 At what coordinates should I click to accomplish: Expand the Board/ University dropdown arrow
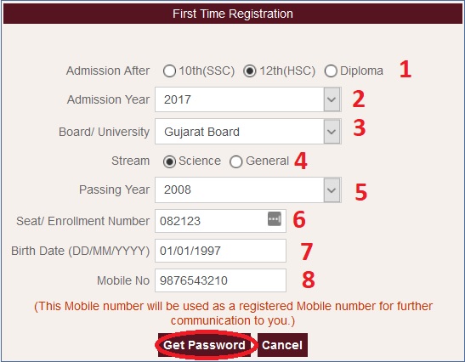[x=332, y=132]
